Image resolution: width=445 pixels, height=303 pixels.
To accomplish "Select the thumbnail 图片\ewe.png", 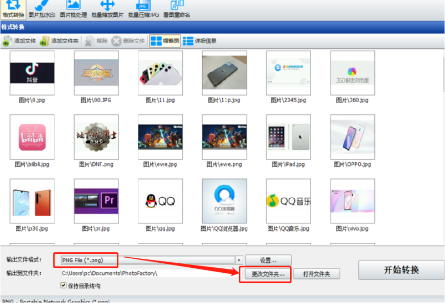I will coord(225,137).
